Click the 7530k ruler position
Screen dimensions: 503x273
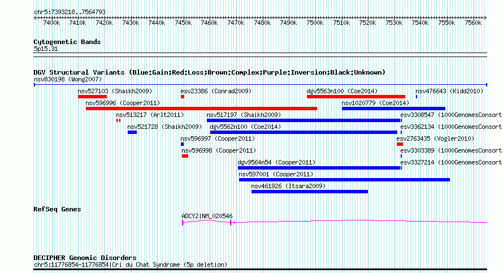pyautogui.click(x=394, y=23)
